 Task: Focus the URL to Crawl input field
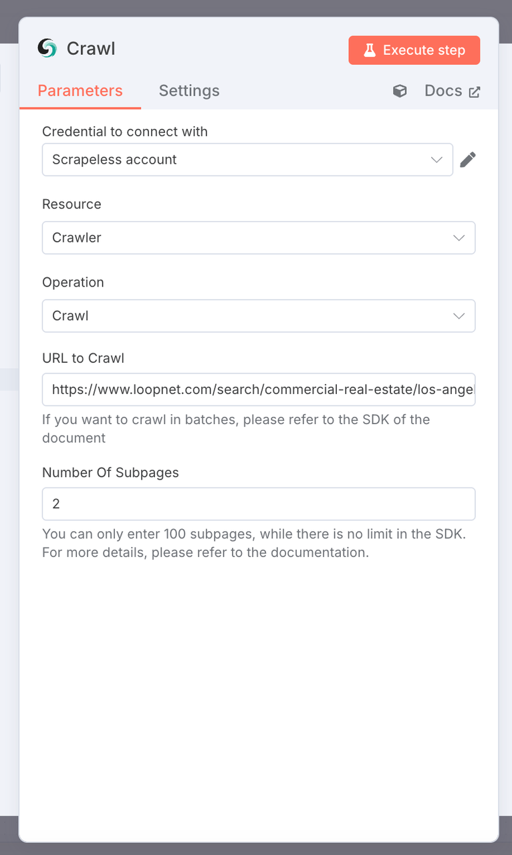[259, 389]
